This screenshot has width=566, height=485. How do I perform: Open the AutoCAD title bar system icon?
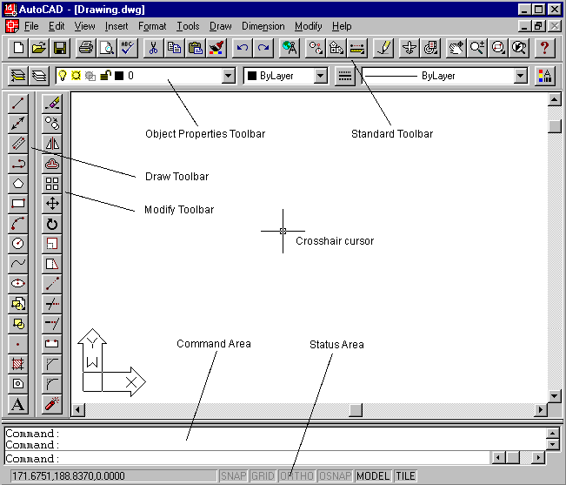click(x=10, y=9)
